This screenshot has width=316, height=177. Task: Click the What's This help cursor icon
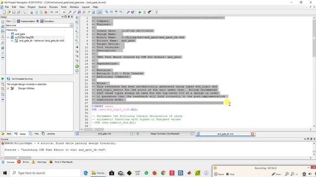click(133, 12)
